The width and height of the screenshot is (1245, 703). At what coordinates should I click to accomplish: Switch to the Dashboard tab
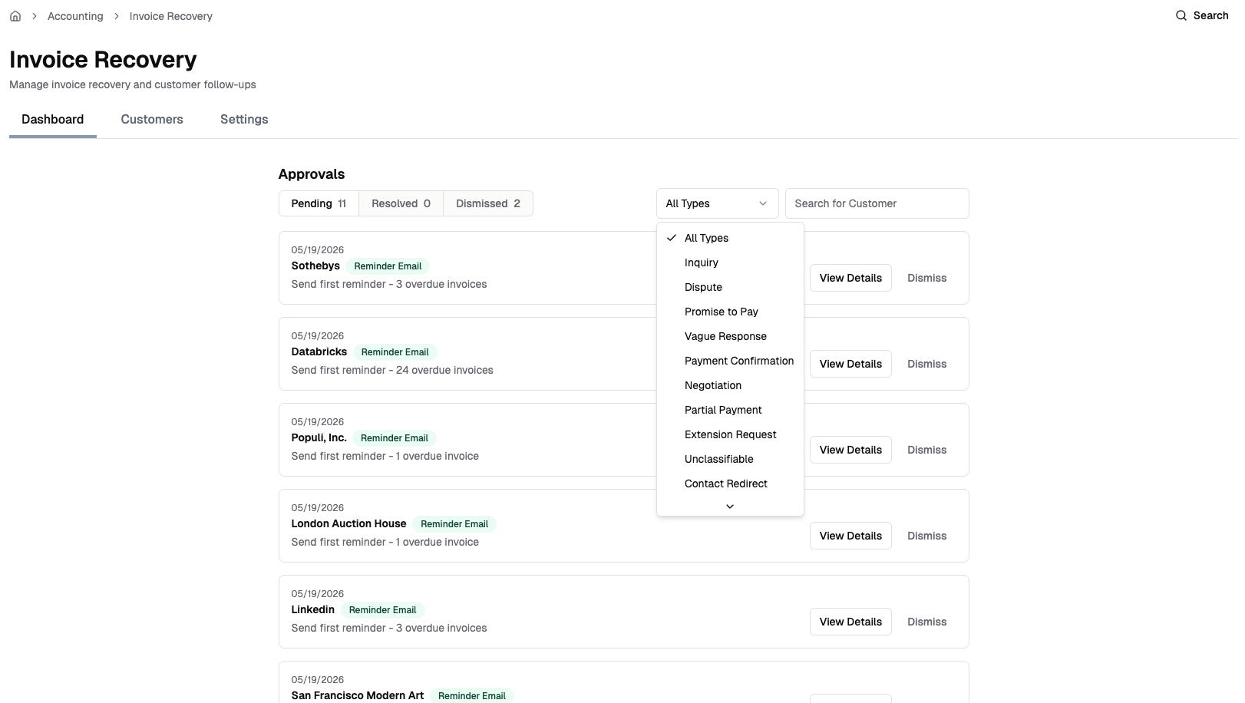click(x=53, y=120)
